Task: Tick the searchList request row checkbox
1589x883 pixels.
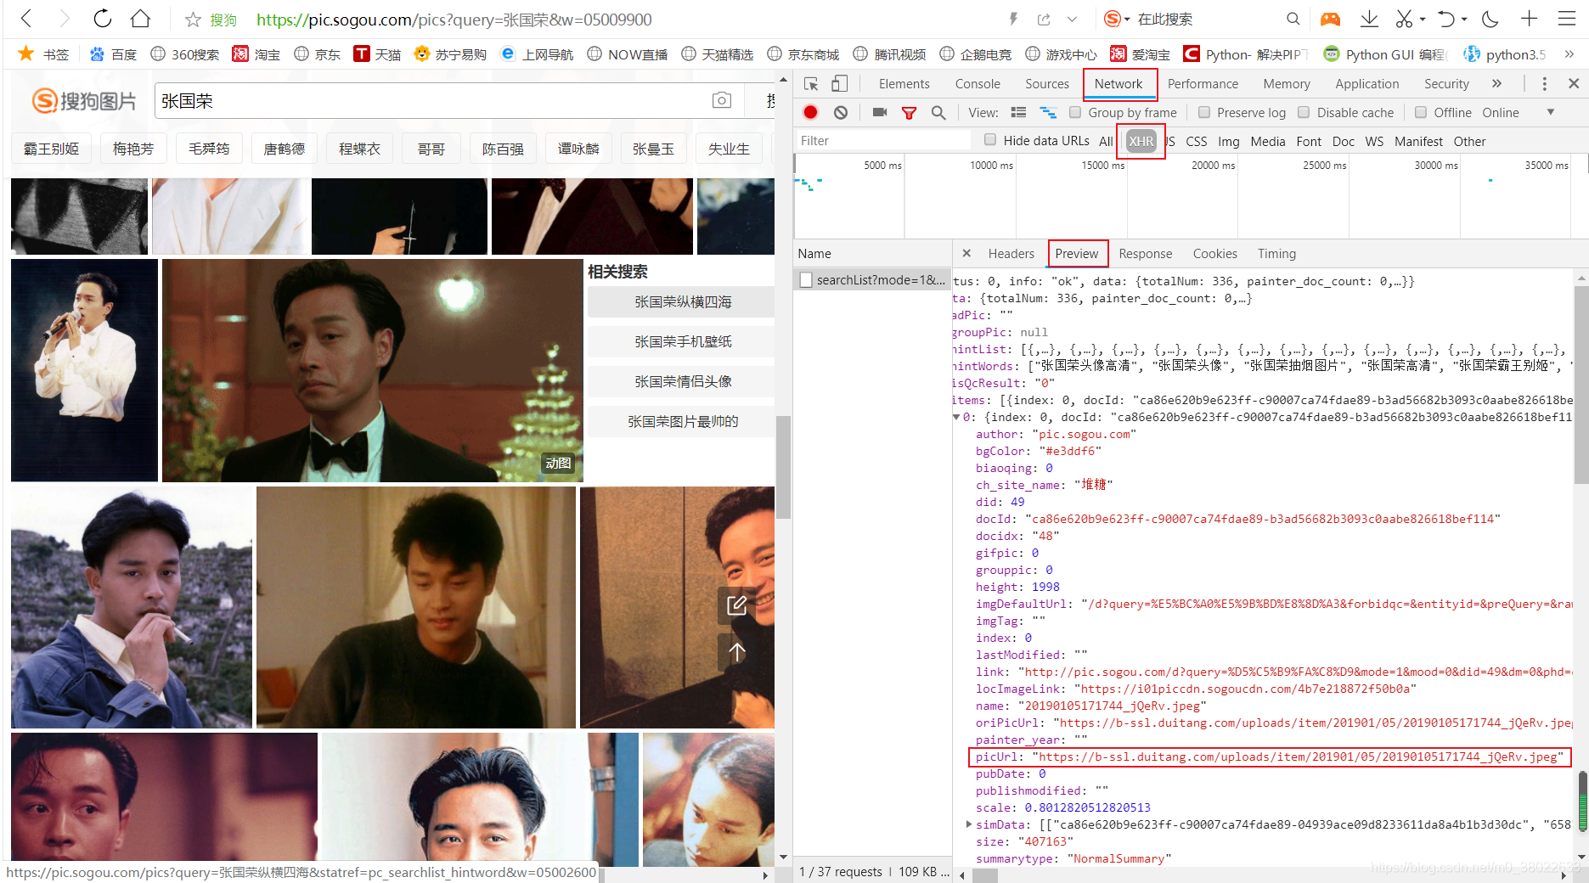Action: [x=807, y=279]
